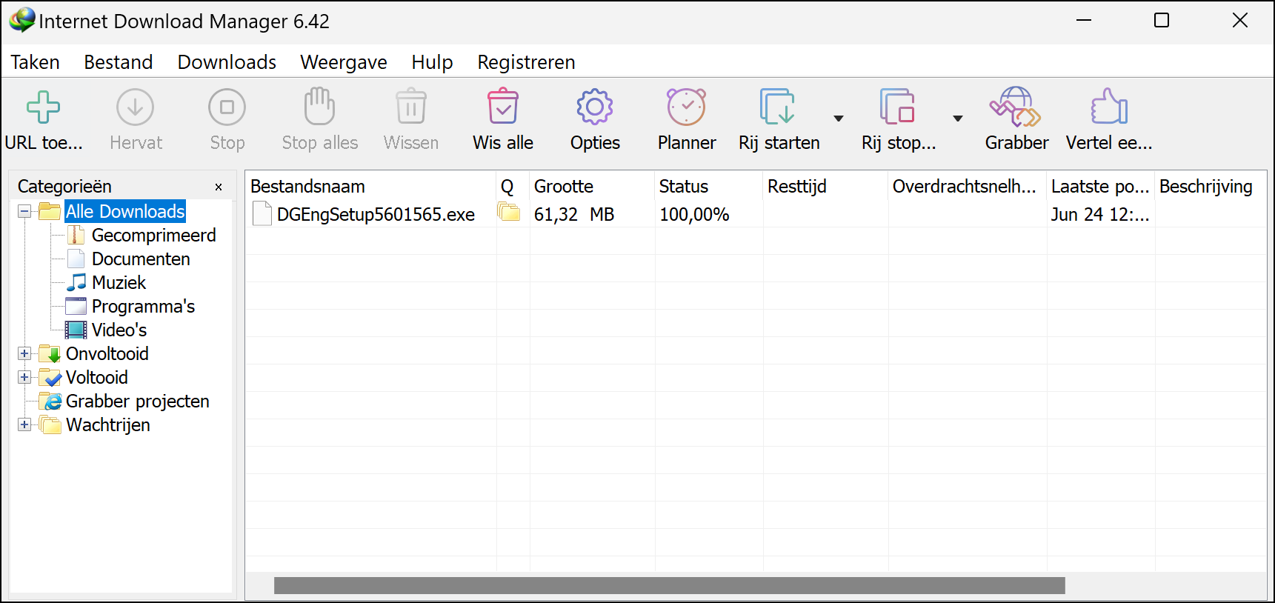Open the Weergave menu

344,62
